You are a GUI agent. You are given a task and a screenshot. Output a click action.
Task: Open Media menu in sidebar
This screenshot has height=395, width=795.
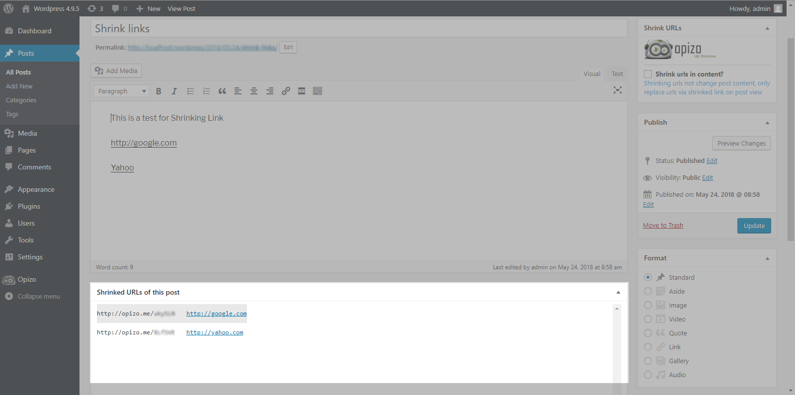pos(40,133)
